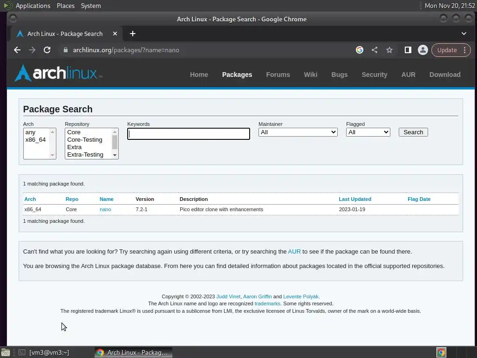
Task: Follow the AUR link in the help text
Action: (x=294, y=251)
